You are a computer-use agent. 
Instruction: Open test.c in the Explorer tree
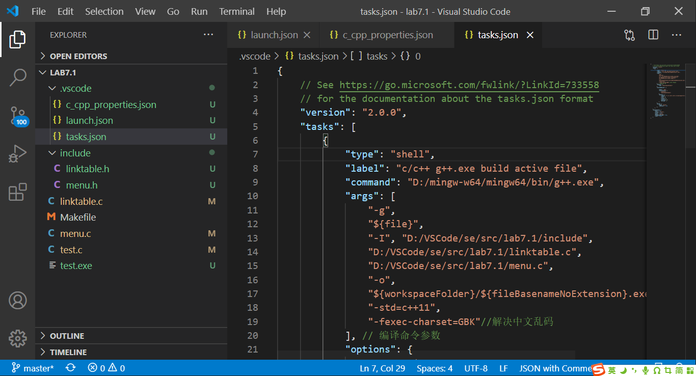click(131, 250)
